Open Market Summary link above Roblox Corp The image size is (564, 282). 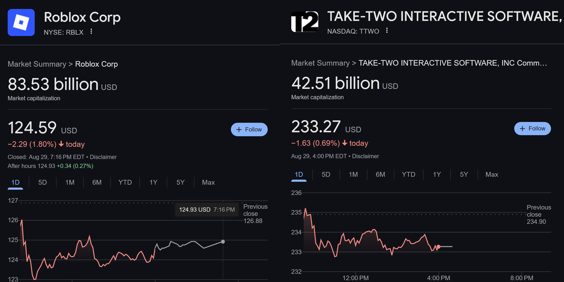tap(37, 64)
